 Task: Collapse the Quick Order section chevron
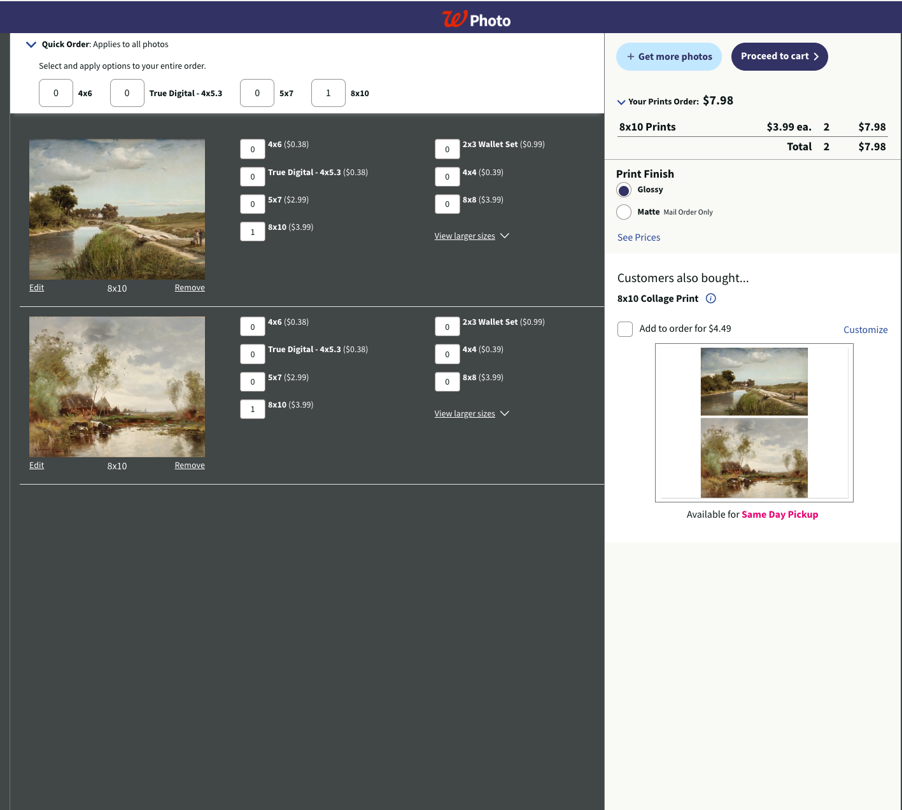tap(31, 45)
